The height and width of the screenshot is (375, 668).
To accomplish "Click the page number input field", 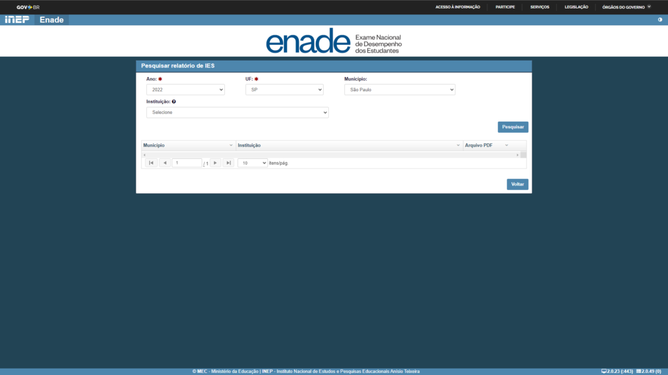I will pos(187,163).
